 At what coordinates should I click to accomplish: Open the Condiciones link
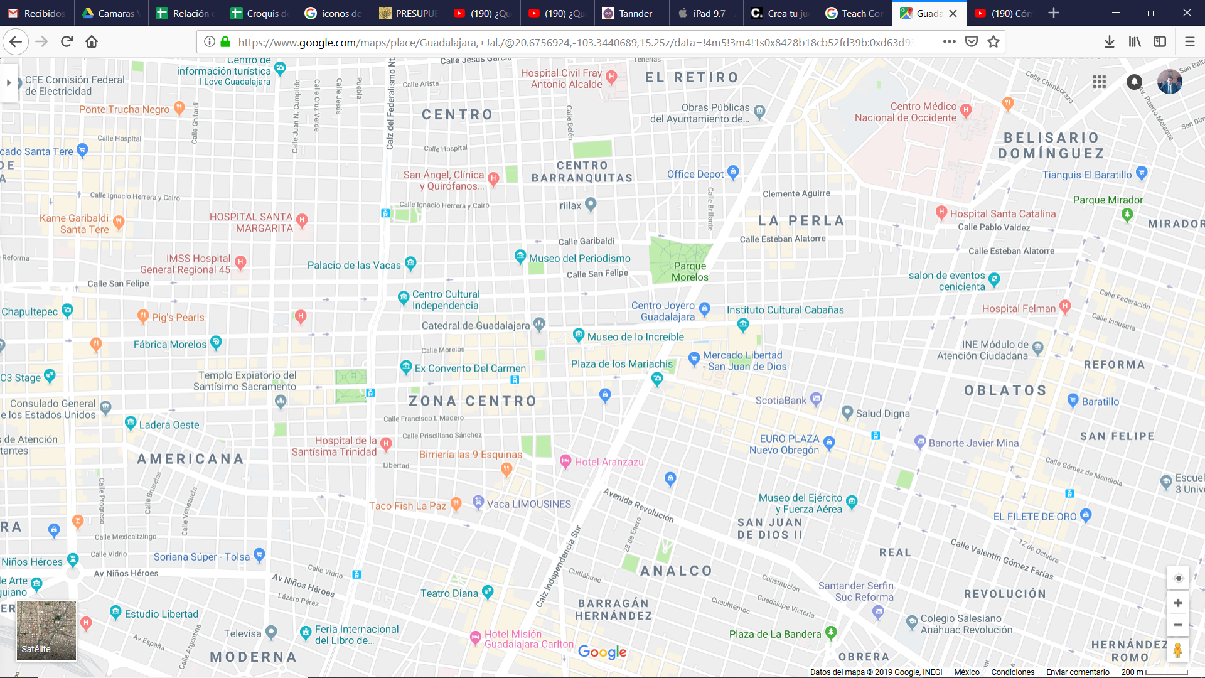click(x=1012, y=672)
